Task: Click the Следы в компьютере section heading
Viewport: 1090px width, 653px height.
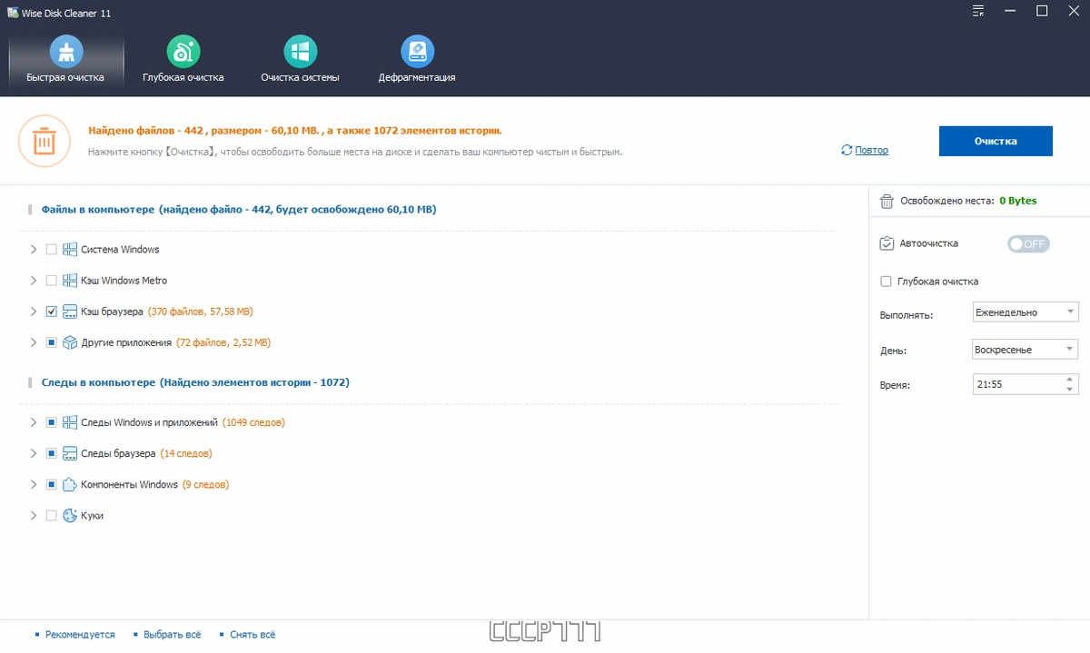Action: point(195,382)
